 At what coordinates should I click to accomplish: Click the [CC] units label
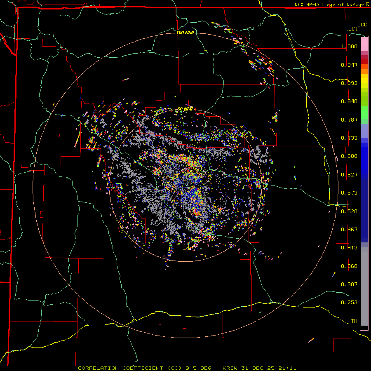point(352,28)
